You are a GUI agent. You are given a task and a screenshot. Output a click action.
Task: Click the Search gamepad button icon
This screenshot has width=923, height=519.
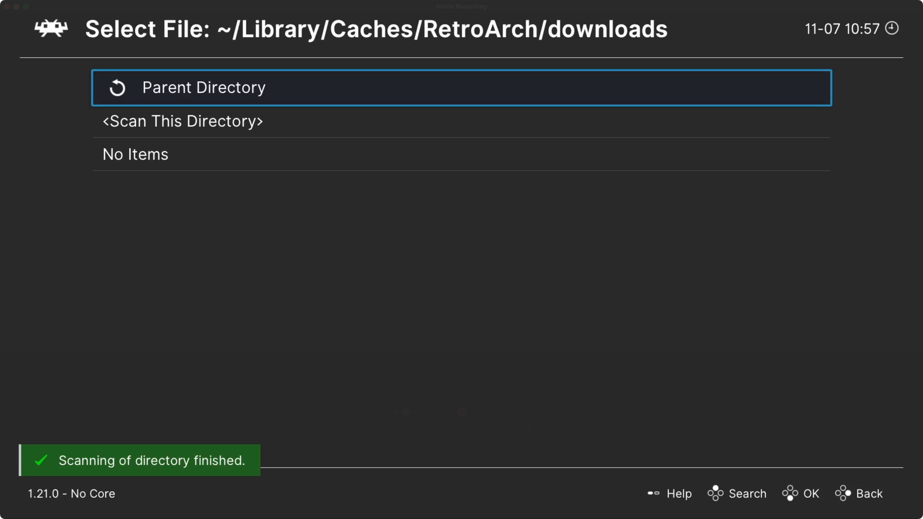715,493
